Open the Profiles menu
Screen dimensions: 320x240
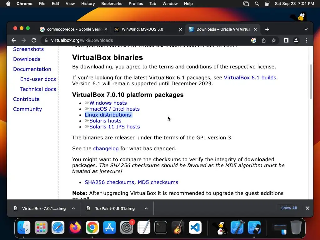pos(136,4)
